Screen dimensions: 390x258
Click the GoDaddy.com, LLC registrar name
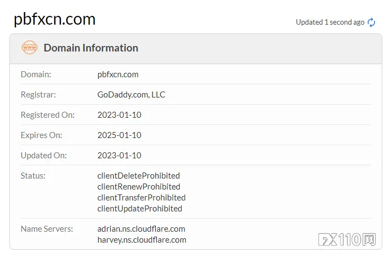tap(131, 94)
